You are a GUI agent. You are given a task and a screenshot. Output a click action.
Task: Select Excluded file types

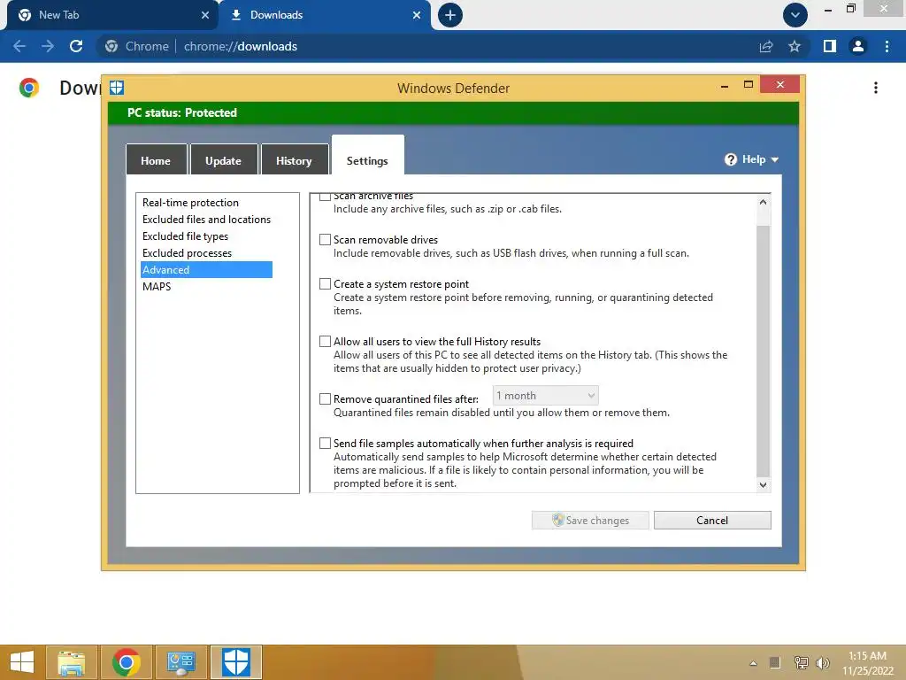pyautogui.click(x=185, y=236)
